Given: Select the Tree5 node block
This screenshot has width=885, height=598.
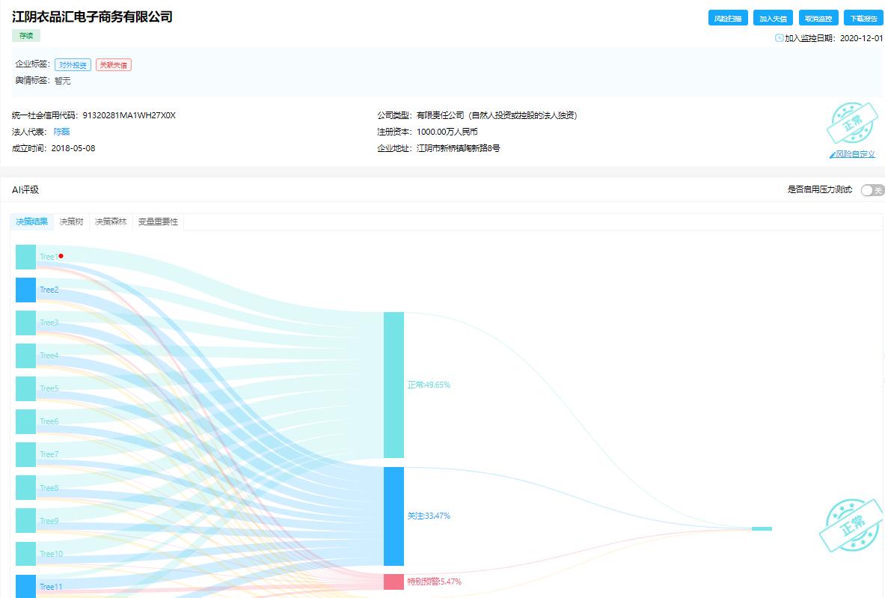Looking at the screenshot, I should (x=25, y=388).
